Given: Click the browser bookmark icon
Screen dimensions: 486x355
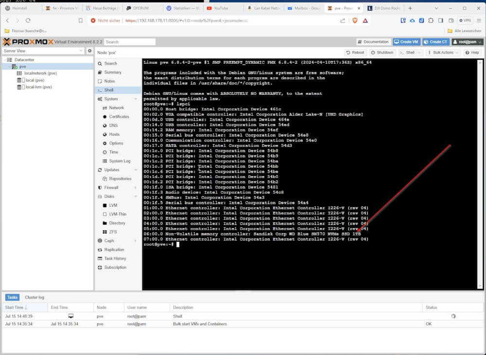Looking at the screenshot, I should [x=81, y=20].
